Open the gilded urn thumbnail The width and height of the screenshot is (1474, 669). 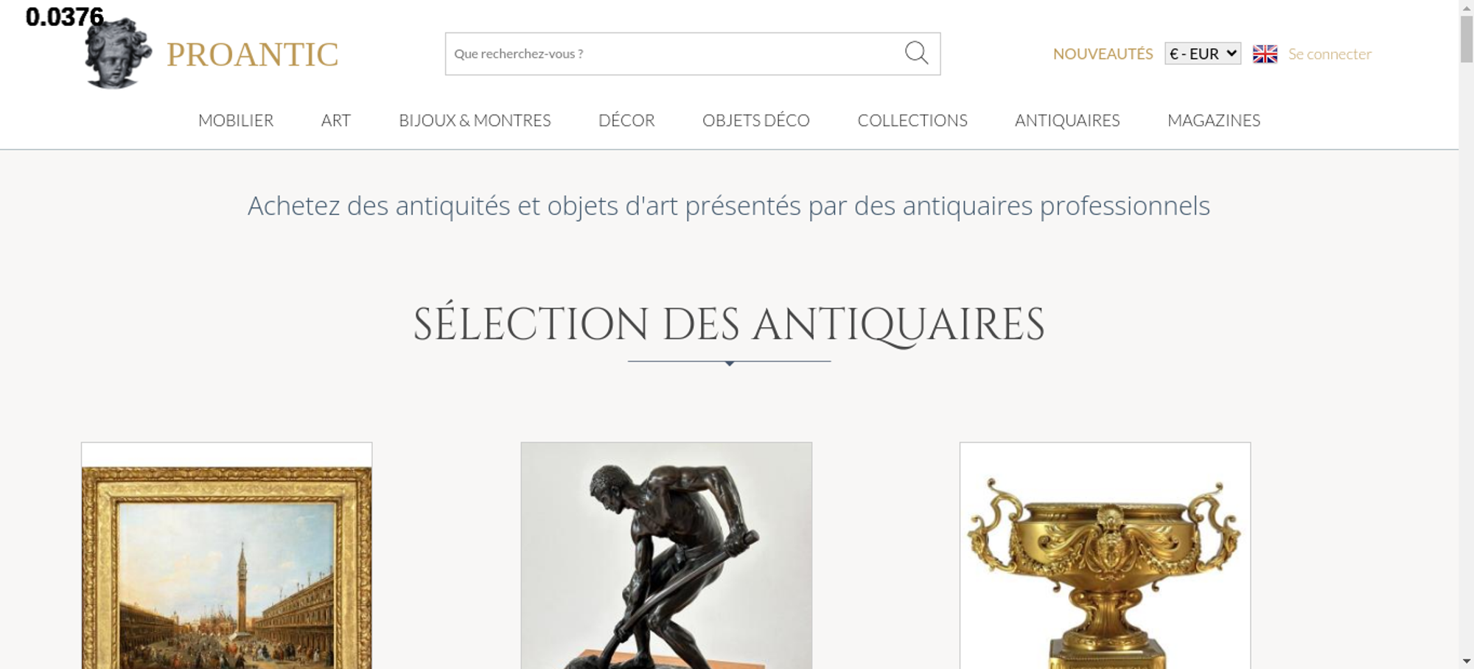(1105, 556)
